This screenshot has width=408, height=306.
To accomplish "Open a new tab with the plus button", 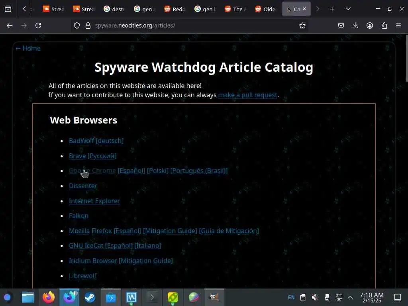I will pyautogui.click(x=332, y=9).
